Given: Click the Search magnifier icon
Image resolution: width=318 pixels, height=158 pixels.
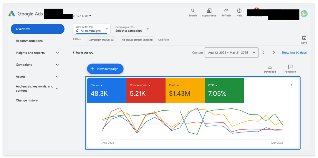Looking at the screenshot, I should [x=193, y=11].
